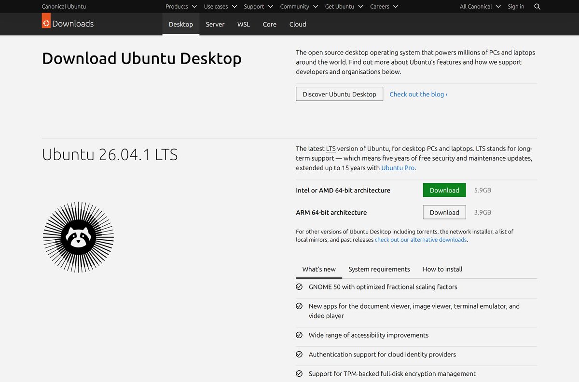The image size is (579, 382).
Task: Open the Check out the blog link
Action: coord(418,94)
